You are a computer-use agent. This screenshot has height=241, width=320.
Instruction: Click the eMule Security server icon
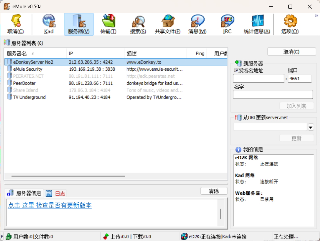coord(9,69)
